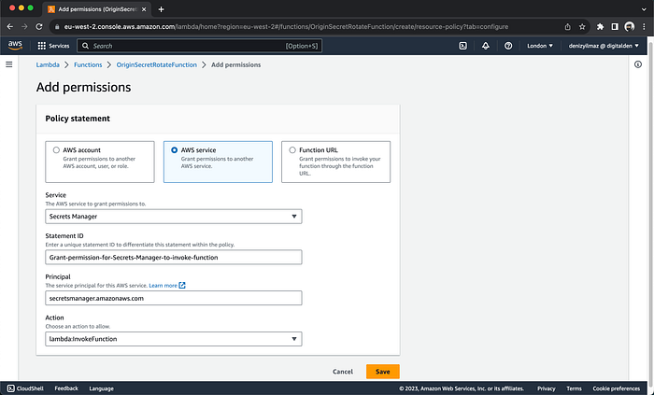This screenshot has width=654, height=395.
Task: Go to the Lambda breadcrumb
Action: click(48, 65)
